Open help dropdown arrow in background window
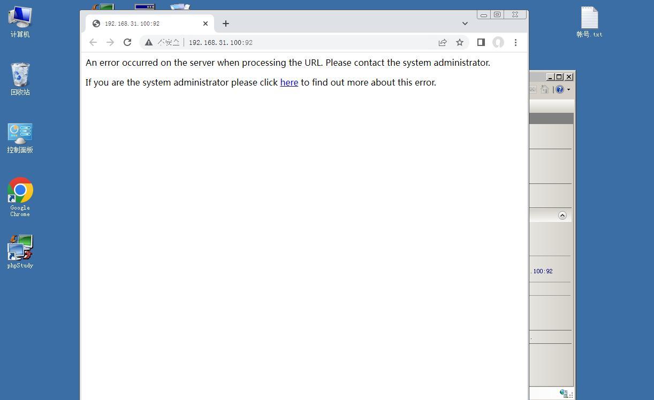The image size is (654, 400). [568, 89]
